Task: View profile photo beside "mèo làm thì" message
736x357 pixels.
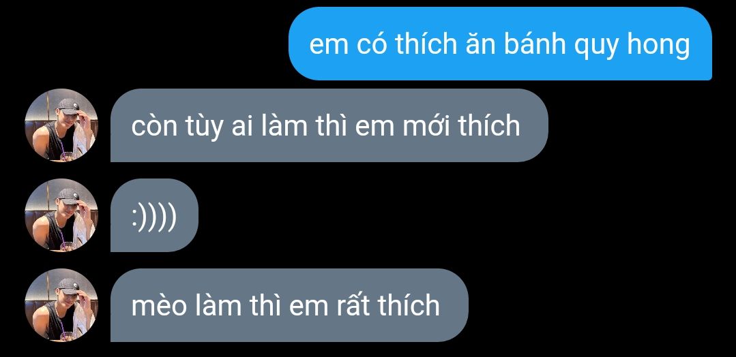Action: (x=61, y=305)
